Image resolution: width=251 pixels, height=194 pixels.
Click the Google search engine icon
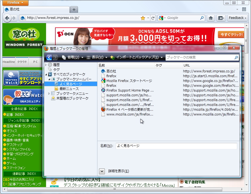[161, 18]
